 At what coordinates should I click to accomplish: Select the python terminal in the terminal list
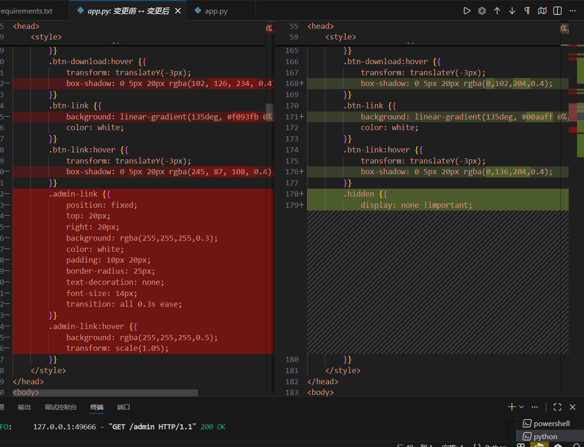(550, 436)
